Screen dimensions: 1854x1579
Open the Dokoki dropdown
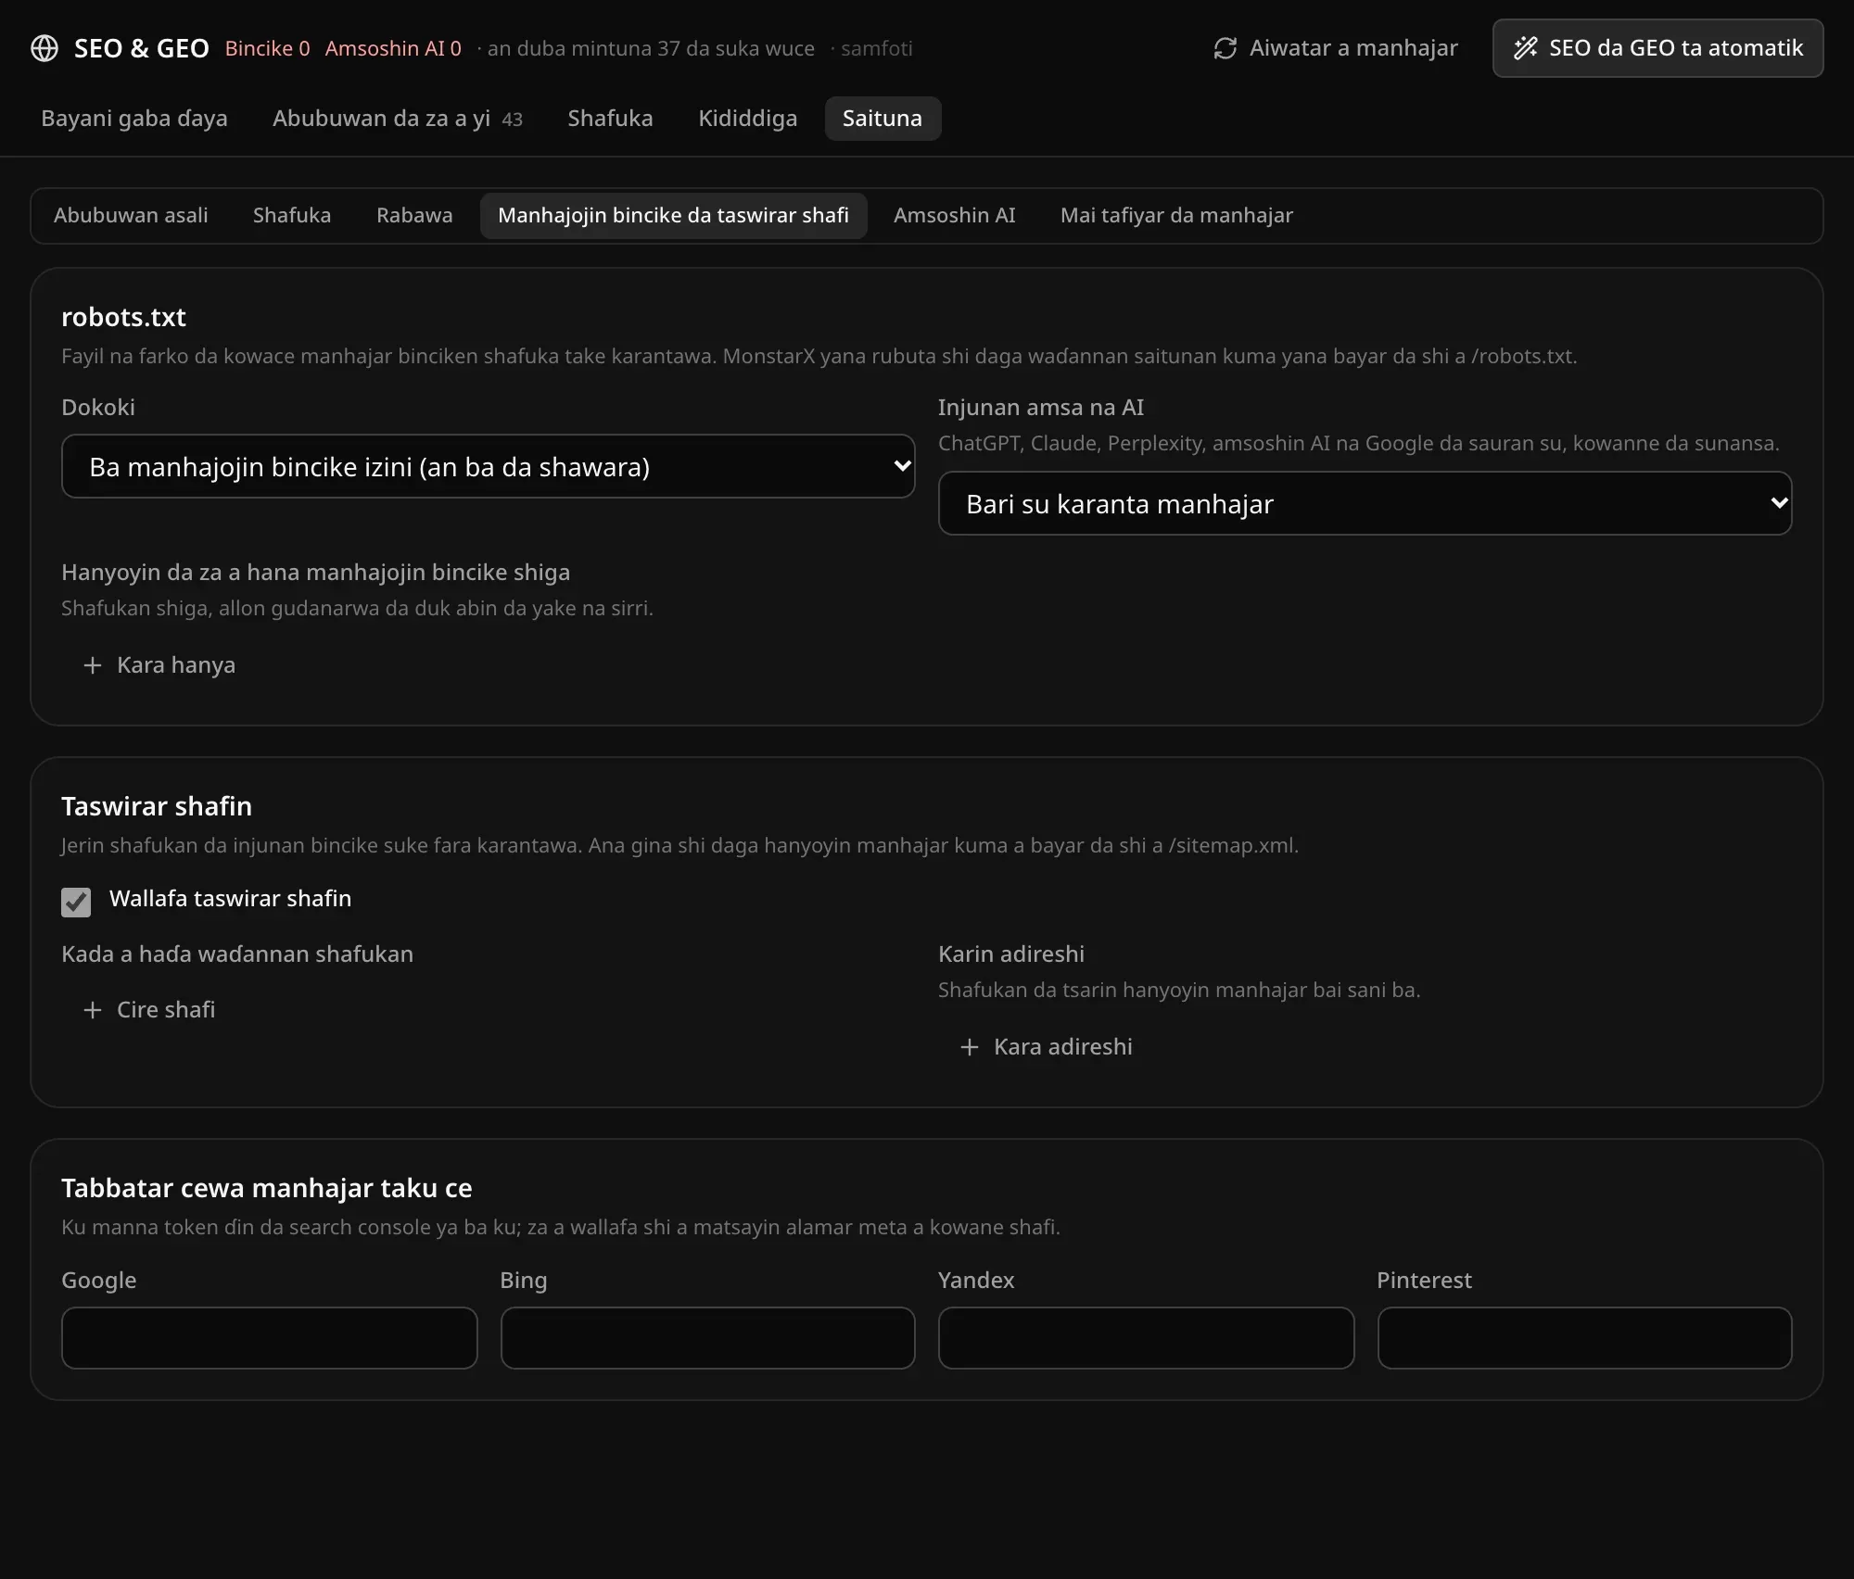489,466
